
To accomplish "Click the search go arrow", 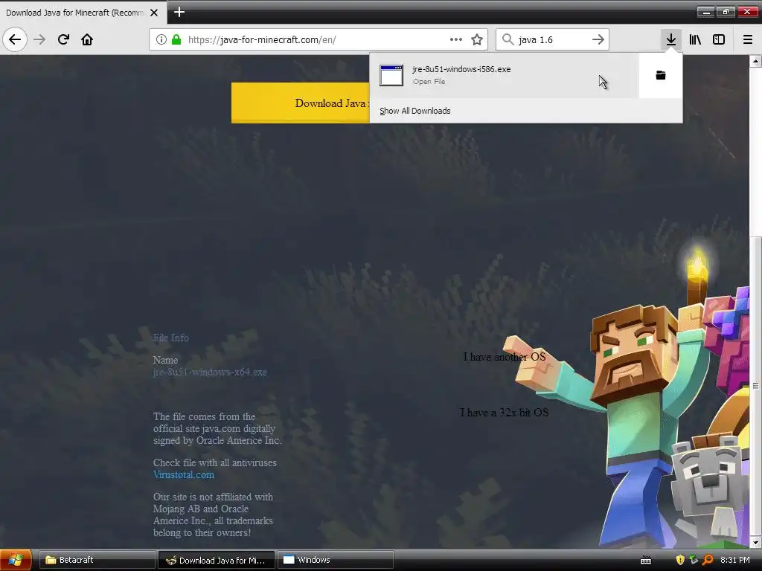I will [598, 39].
